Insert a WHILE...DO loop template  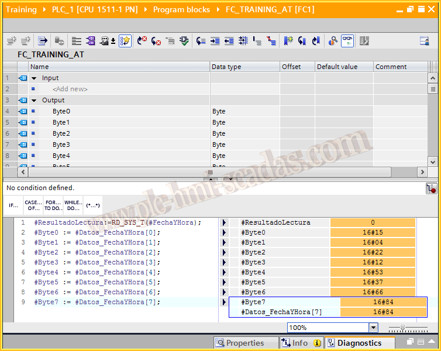coord(73,206)
